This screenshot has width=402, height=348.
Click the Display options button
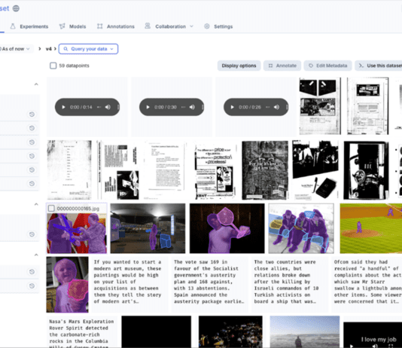pyautogui.click(x=239, y=66)
